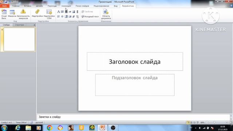
Task: Insert an Option Button control
Action: tap(62, 16)
